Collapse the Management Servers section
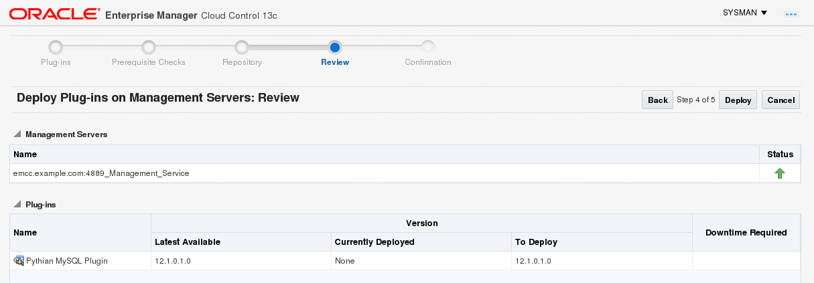814x283 pixels. click(x=17, y=134)
